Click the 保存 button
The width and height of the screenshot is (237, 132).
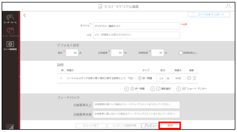[x=170, y=125]
